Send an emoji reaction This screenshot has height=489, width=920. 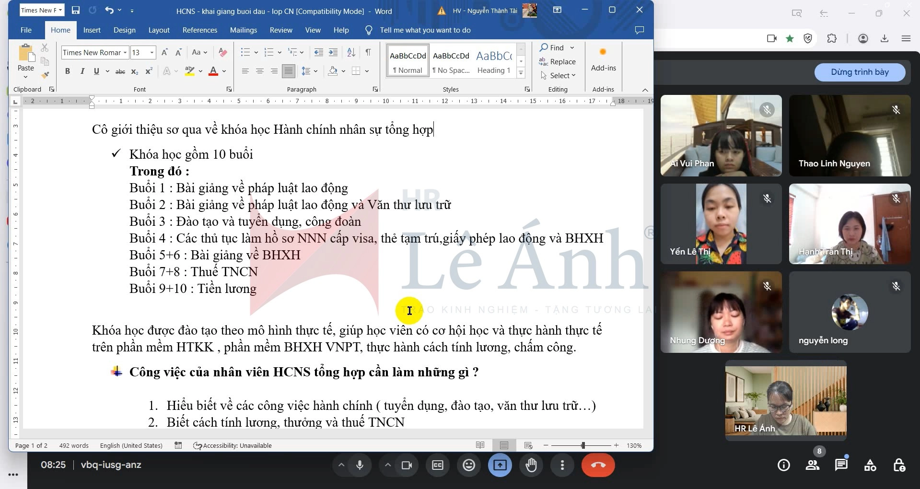(468, 465)
